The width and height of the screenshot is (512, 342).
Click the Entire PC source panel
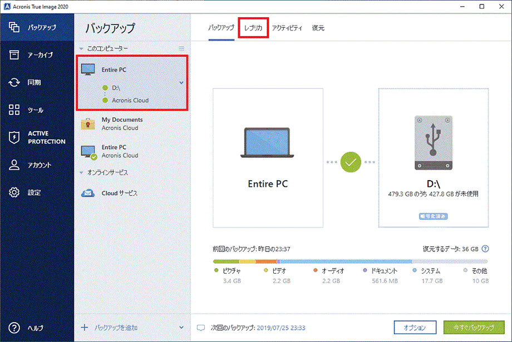tap(268, 158)
